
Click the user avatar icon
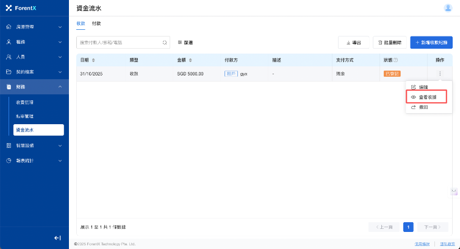[448, 8]
